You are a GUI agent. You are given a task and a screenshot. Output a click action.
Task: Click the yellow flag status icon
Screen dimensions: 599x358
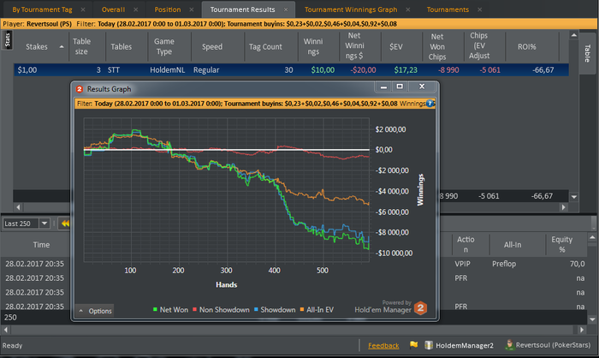[413, 345]
